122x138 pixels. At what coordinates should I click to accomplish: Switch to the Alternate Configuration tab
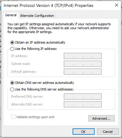click(x=37, y=16)
